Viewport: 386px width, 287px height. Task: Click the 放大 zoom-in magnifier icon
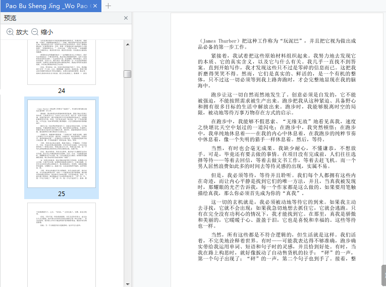pos(10,32)
